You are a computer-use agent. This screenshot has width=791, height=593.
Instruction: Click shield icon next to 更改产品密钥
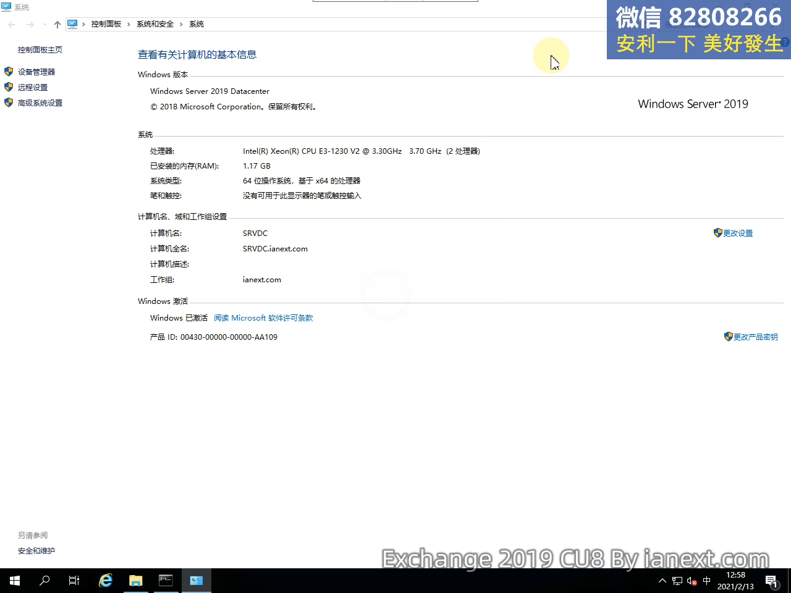click(728, 337)
